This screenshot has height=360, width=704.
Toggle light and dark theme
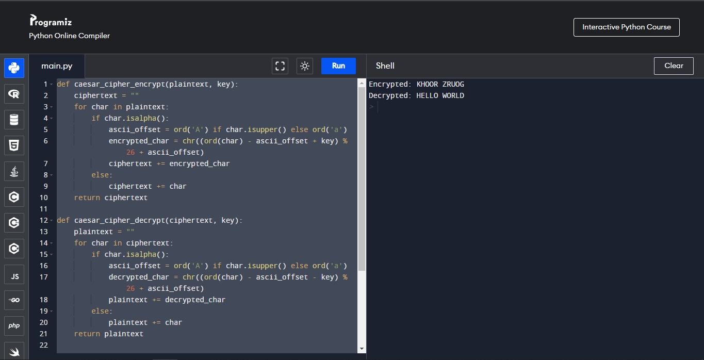tap(305, 66)
